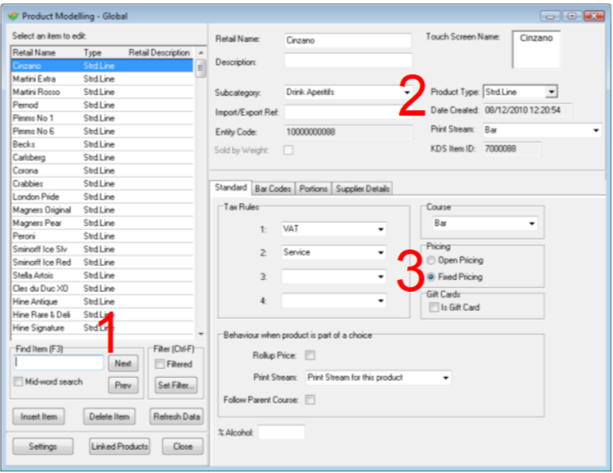
Task: Click the Refresh Data button
Action: [176, 417]
